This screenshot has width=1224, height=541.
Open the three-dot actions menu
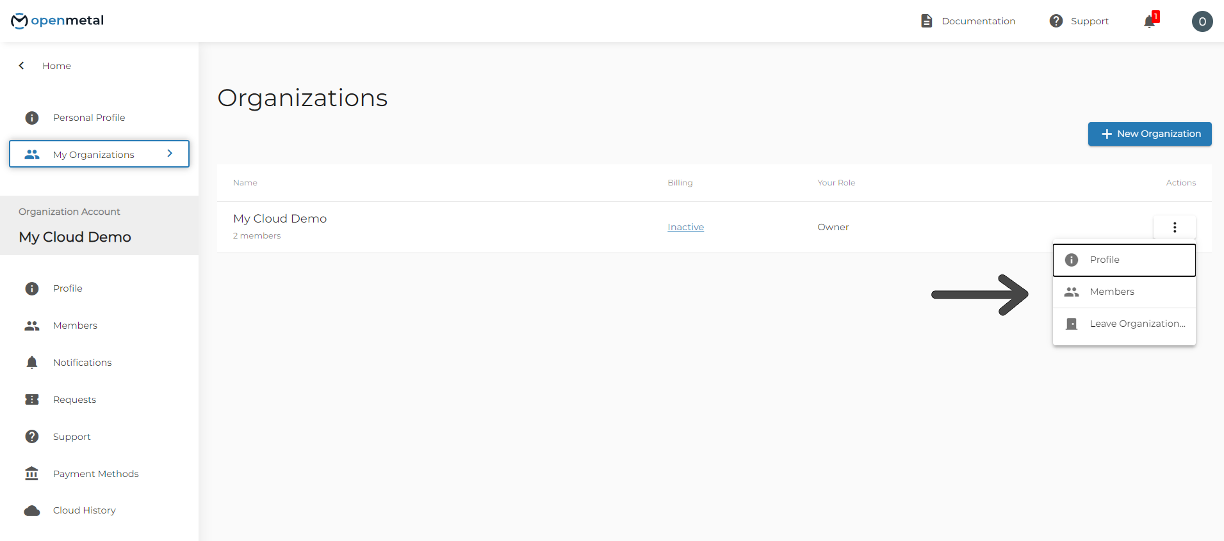click(1174, 227)
